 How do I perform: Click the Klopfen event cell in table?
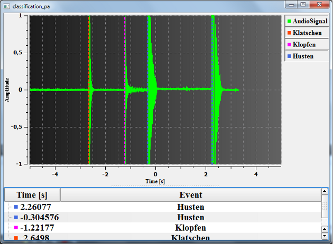click(190, 228)
